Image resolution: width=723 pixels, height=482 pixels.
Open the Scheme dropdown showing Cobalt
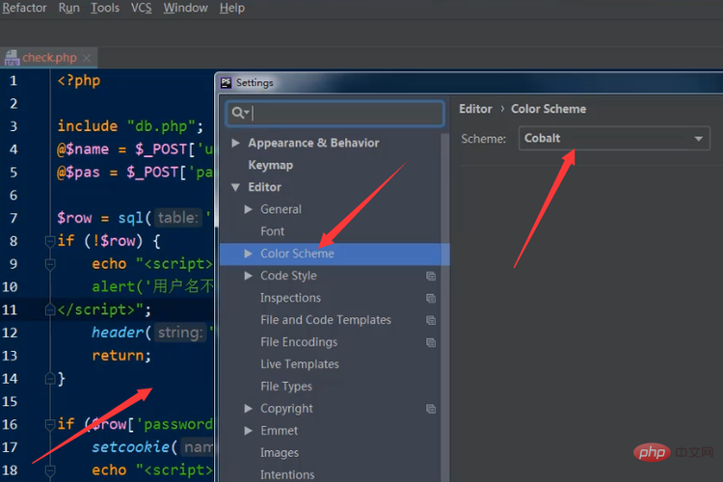[x=614, y=139]
